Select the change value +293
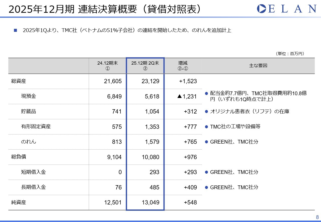321x222 pixels. pyautogui.click(x=191, y=172)
